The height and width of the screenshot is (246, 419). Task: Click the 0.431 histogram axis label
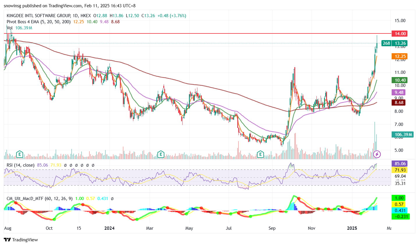pyautogui.click(x=399, y=211)
